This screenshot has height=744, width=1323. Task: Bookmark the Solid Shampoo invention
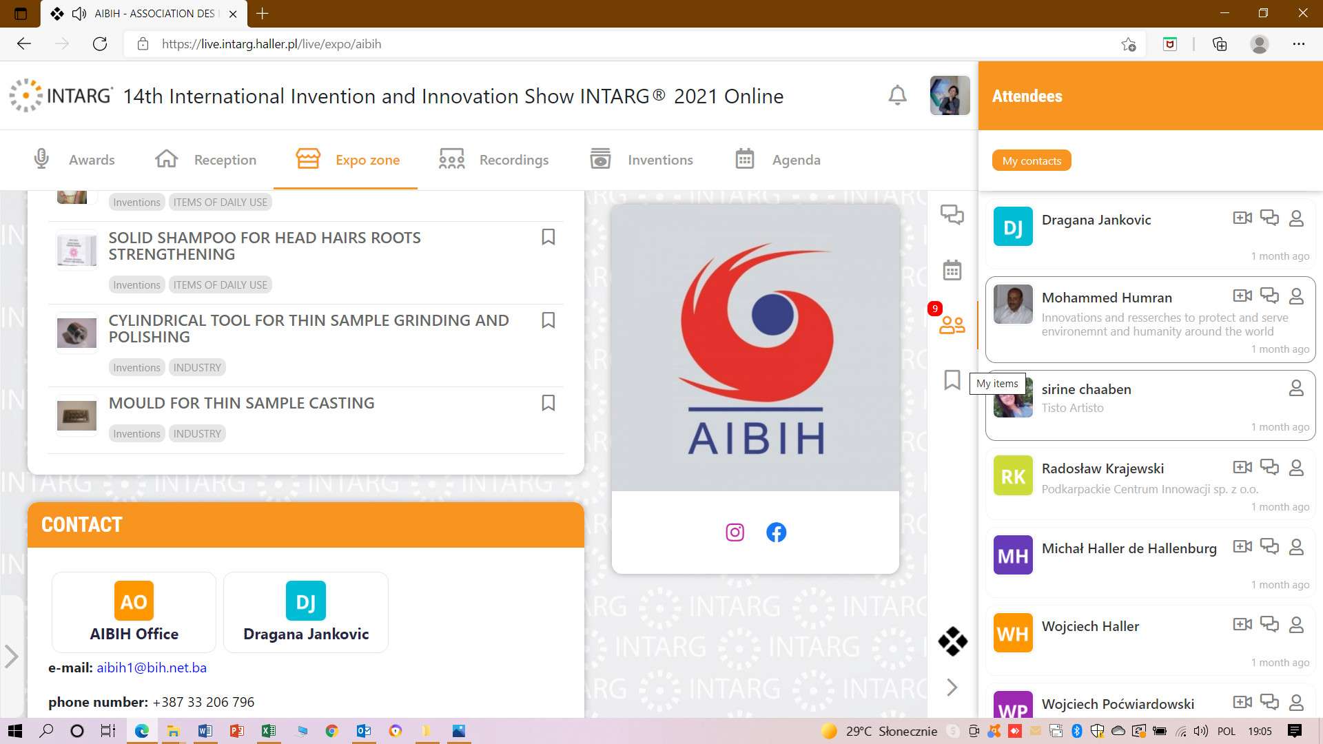coord(548,237)
